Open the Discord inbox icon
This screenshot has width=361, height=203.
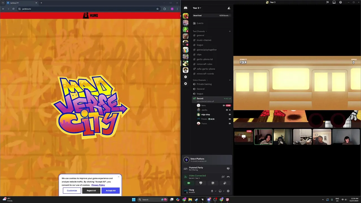click(x=334, y=2)
